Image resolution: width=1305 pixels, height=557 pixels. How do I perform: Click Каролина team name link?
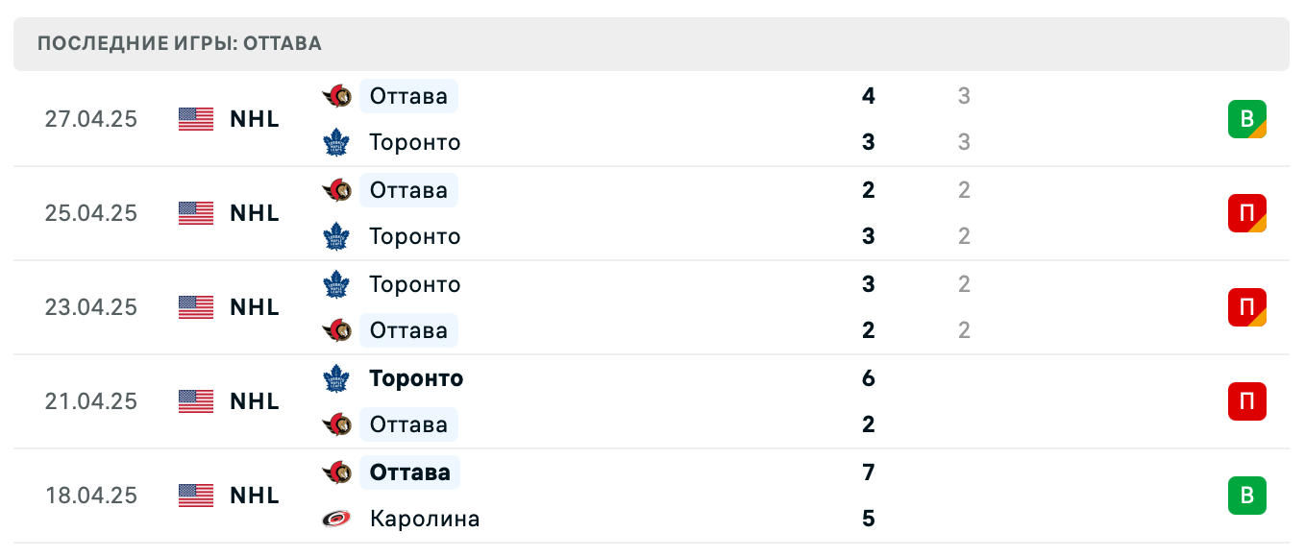pos(426,518)
